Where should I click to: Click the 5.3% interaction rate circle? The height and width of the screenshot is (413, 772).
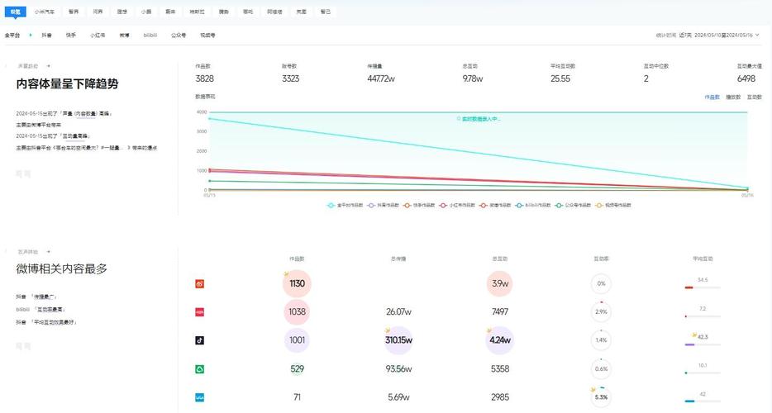(601, 397)
